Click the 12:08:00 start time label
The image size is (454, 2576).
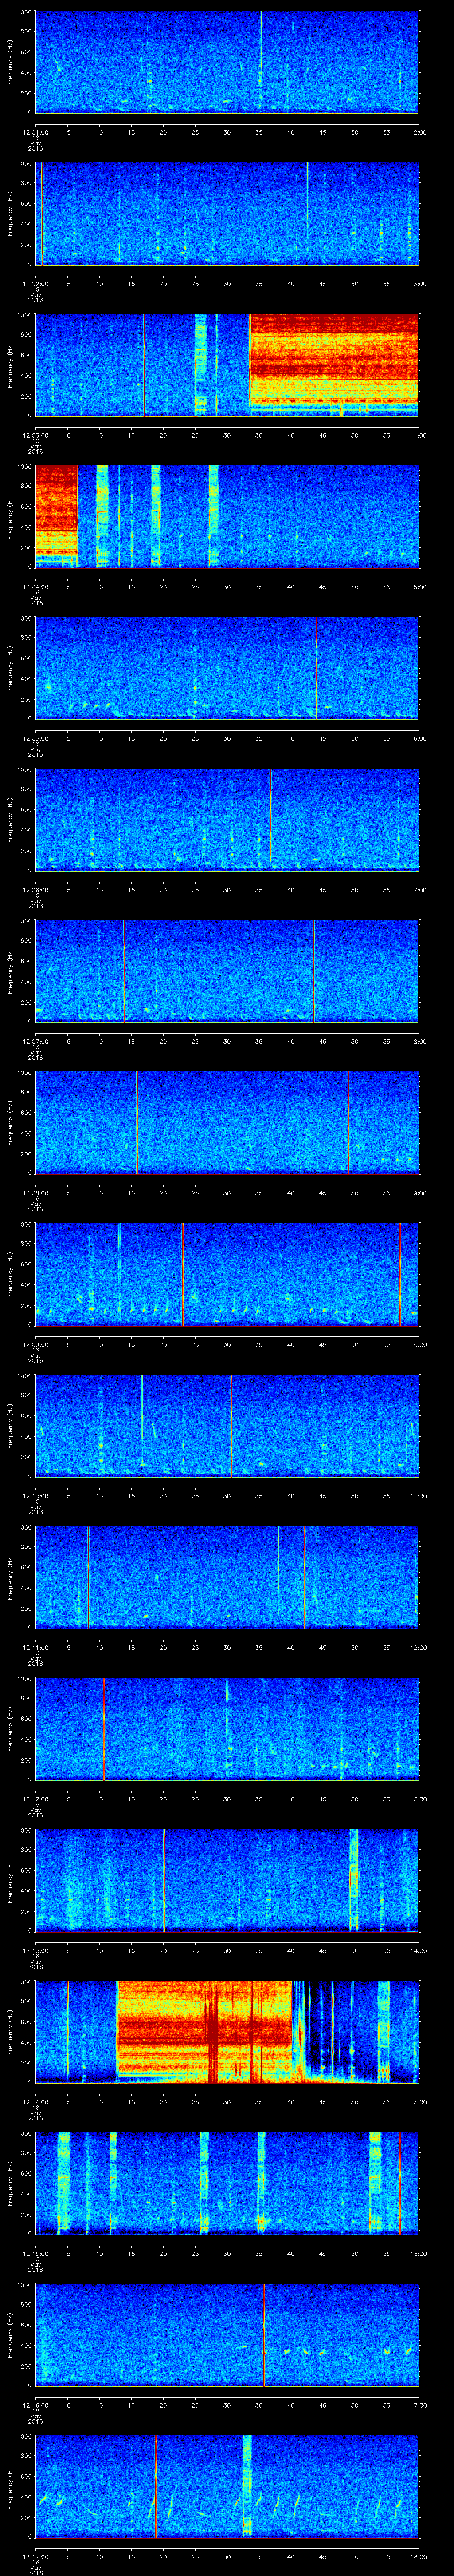(x=35, y=1192)
